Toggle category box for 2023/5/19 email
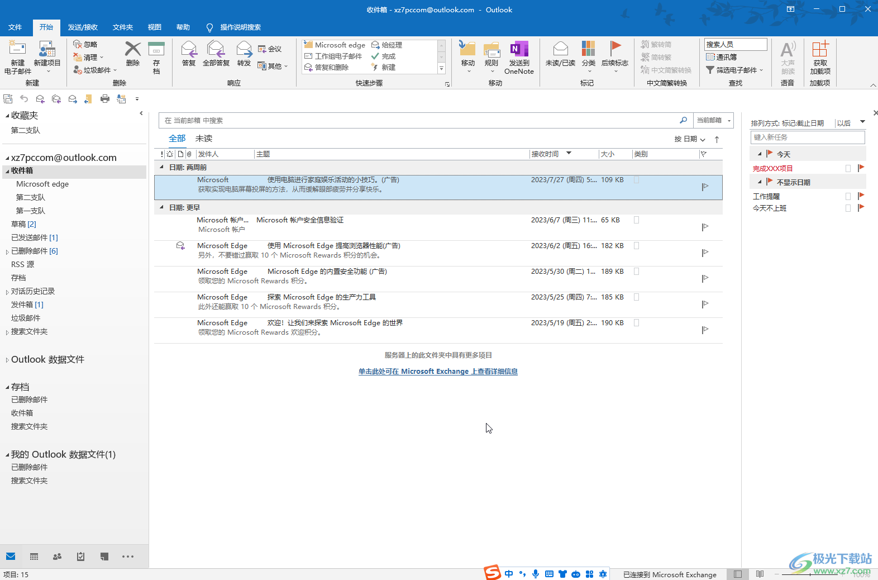The height and width of the screenshot is (580, 878). tap(636, 323)
